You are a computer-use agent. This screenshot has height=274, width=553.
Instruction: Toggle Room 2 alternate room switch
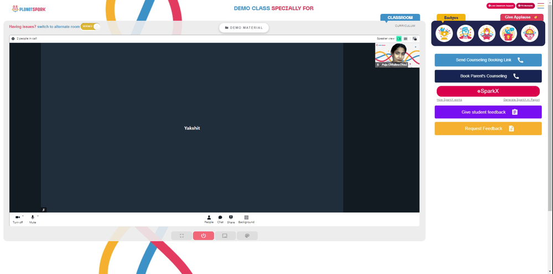pyautogui.click(x=90, y=27)
